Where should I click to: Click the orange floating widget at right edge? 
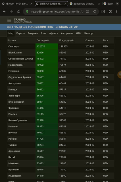tap(119, 75)
